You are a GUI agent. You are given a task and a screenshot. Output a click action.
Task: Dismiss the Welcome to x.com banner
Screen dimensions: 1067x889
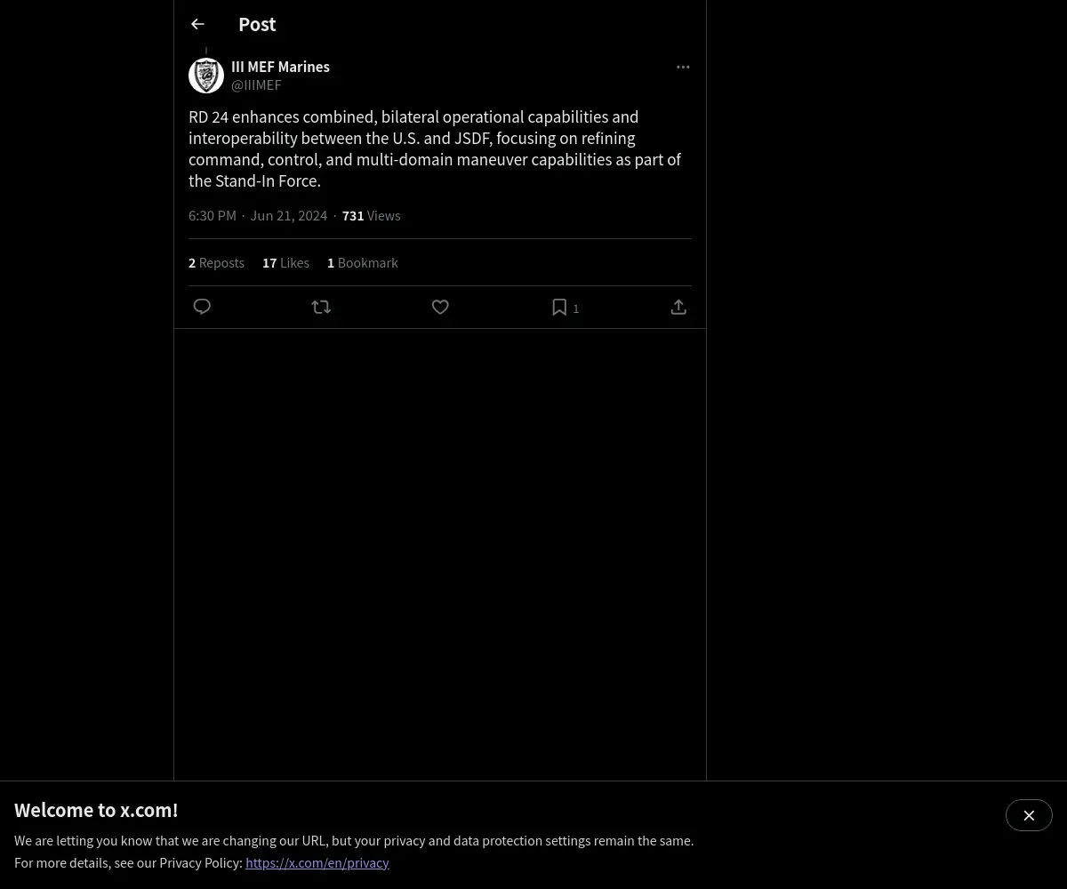pyautogui.click(x=1029, y=815)
